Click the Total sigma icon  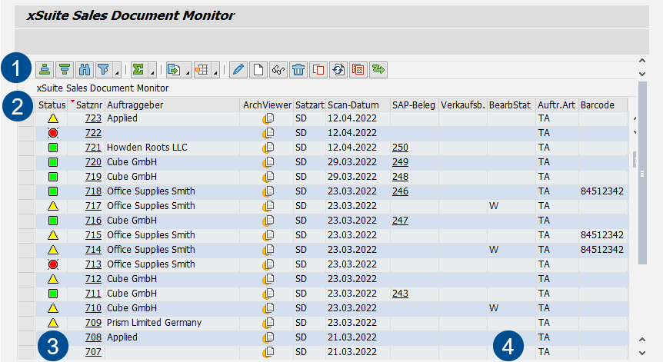(138, 70)
